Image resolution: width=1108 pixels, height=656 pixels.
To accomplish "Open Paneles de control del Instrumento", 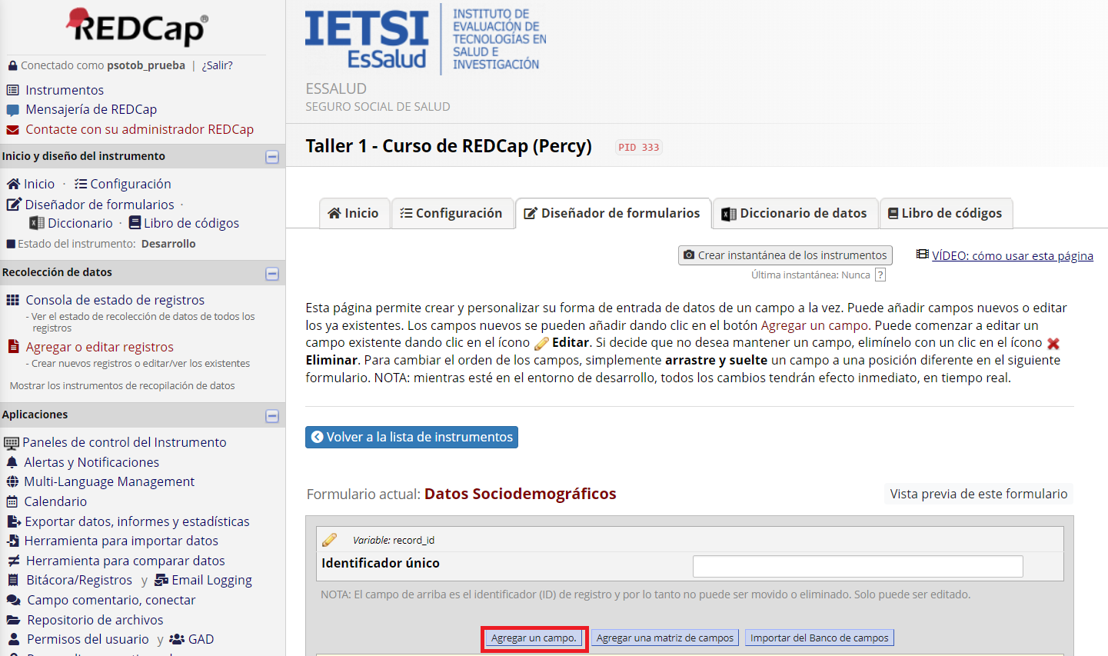I will point(124,442).
